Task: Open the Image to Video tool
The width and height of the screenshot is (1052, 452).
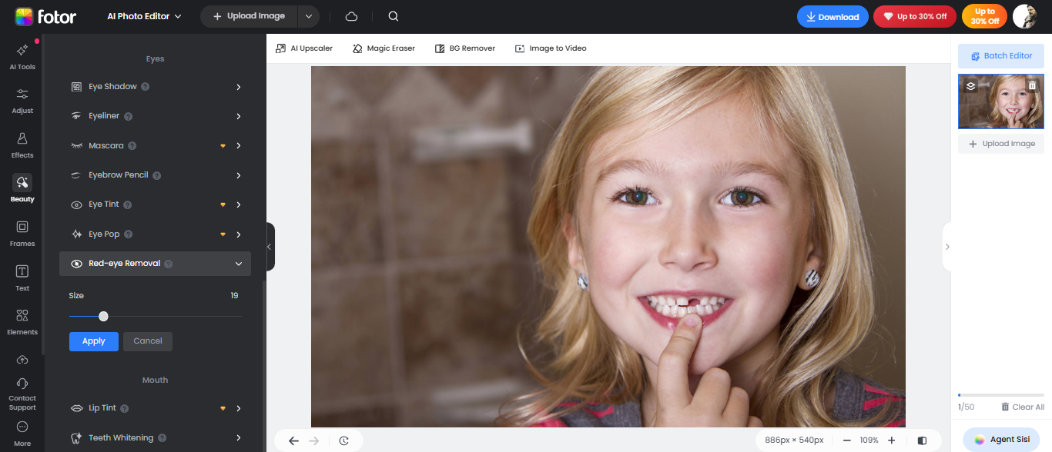Action: (x=551, y=48)
